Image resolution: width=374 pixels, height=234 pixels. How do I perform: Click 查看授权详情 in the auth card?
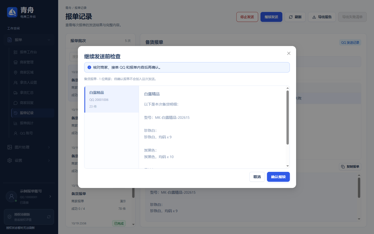coord(23,220)
